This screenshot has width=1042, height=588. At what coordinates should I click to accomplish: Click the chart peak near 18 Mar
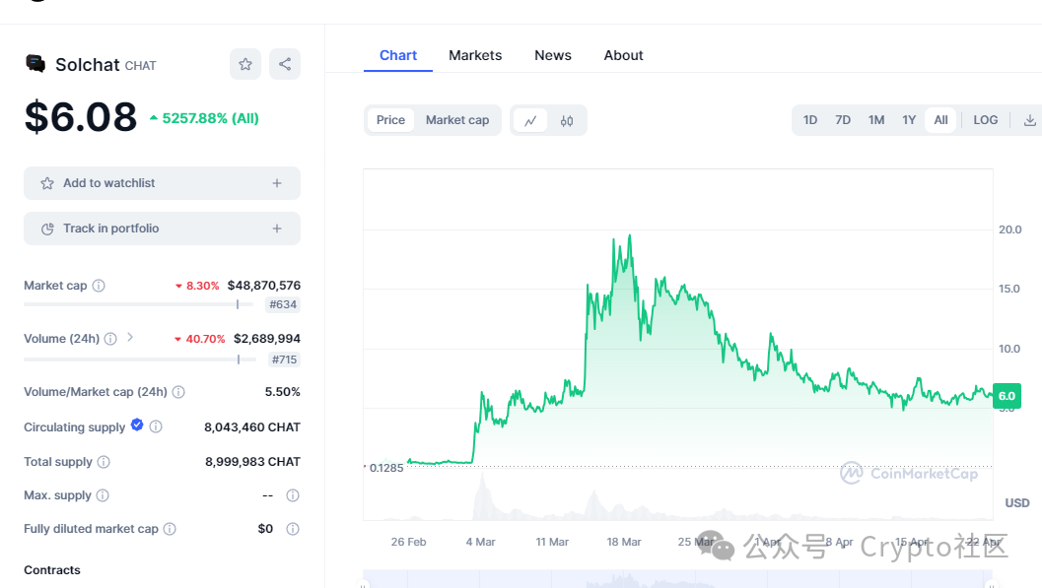pyautogui.click(x=629, y=235)
